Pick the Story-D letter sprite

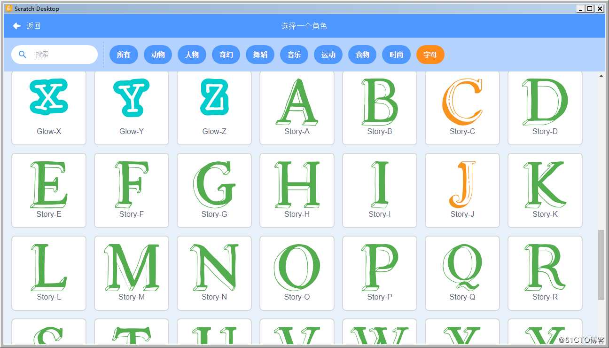pos(545,108)
